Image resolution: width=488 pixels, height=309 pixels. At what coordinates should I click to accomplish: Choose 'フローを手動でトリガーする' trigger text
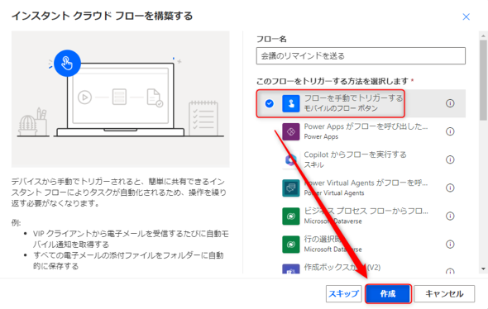tap(353, 98)
